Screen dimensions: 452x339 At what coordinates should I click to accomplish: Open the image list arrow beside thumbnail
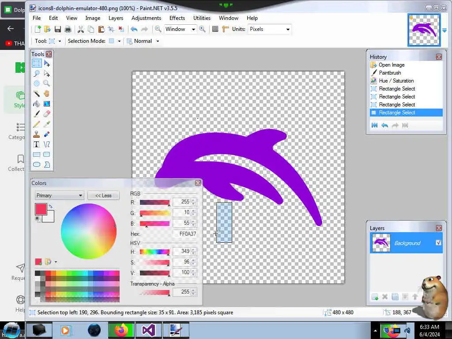(444, 30)
